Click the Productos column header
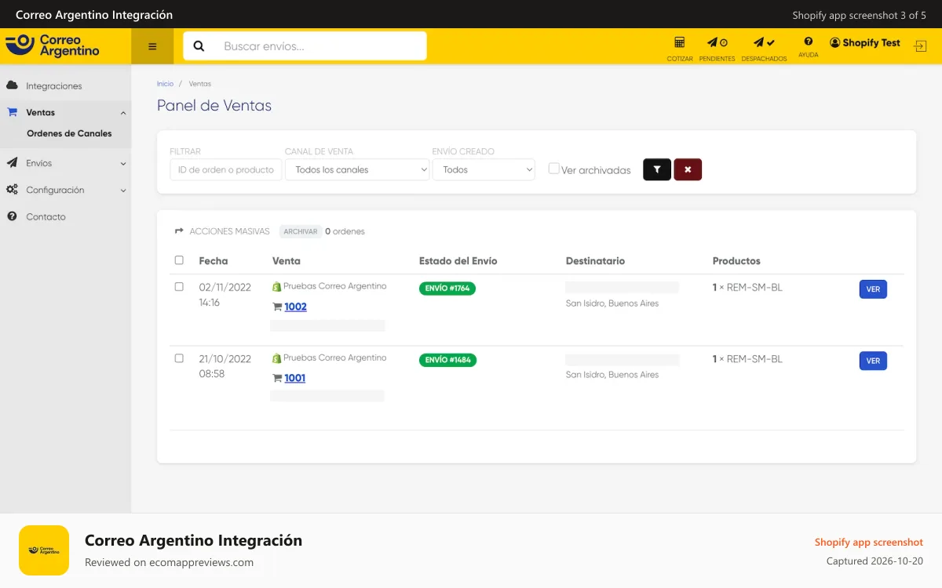942x588 pixels. click(736, 261)
